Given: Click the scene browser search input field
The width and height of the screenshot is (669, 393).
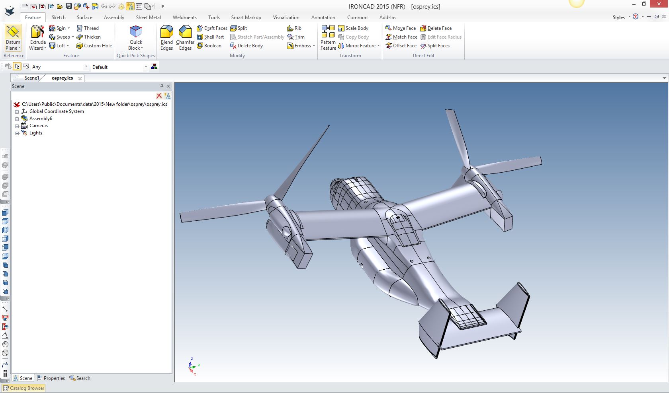Looking at the screenshot, I should click(x=83, y=96).
